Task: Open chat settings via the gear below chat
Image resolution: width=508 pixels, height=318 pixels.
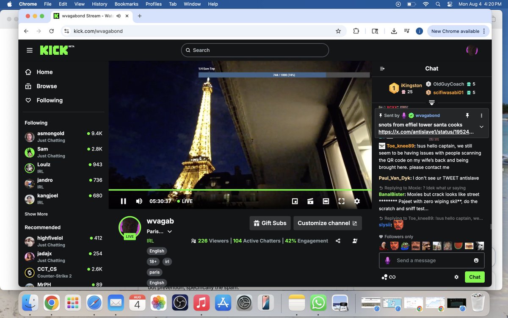Action: (456, 277)
